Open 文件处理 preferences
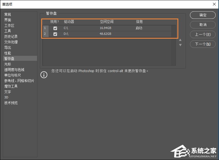The width and height of the screenshot is (219, 160). [x=11, y=42]
